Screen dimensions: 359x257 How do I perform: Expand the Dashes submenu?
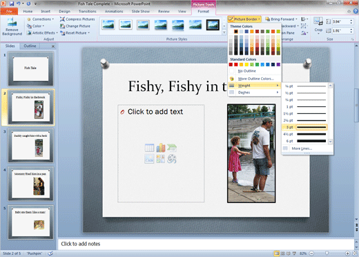[254, 93]
